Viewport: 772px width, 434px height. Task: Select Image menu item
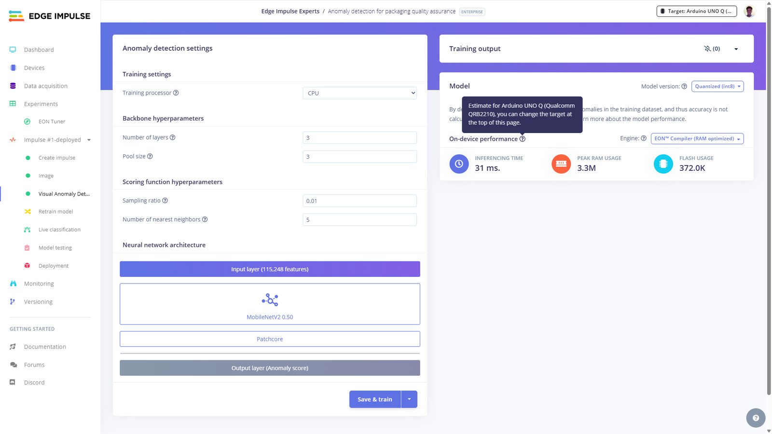(x=46, y=176)
